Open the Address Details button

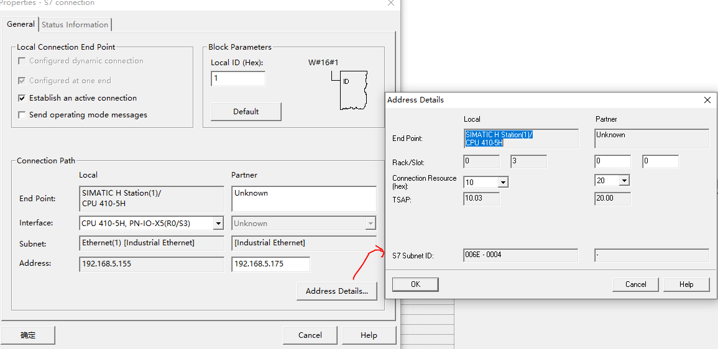(x=336, y=291)
